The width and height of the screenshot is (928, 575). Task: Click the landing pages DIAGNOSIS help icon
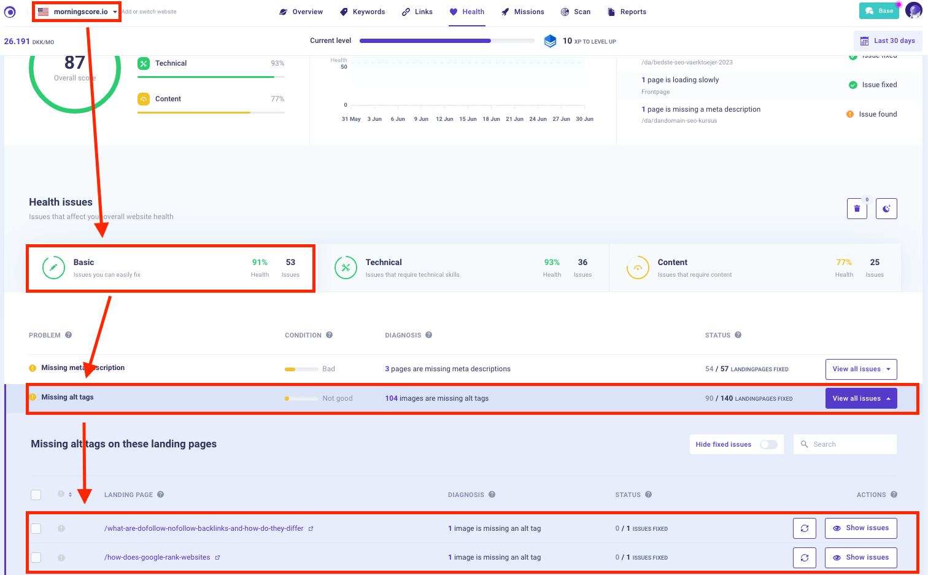tap(492, 495)
